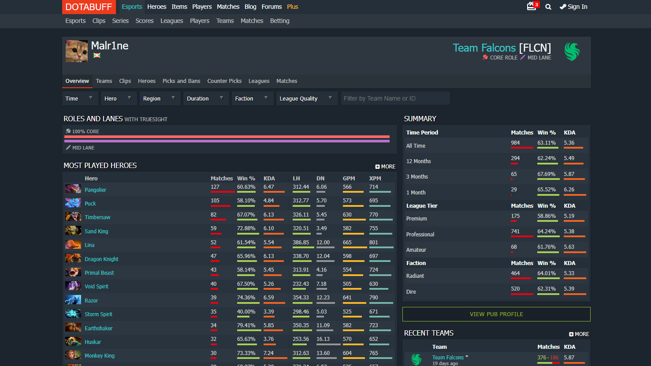Click the Puck hero icon
Viewport: 651px width, 366px height.
coord(73,203)
